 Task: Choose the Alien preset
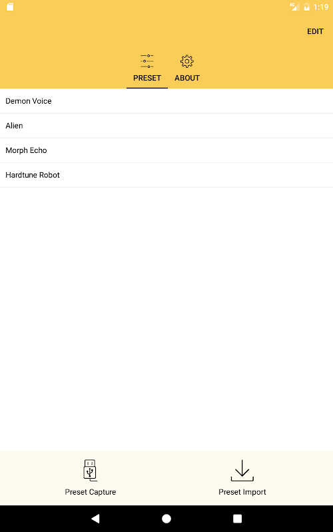(166, 126)
